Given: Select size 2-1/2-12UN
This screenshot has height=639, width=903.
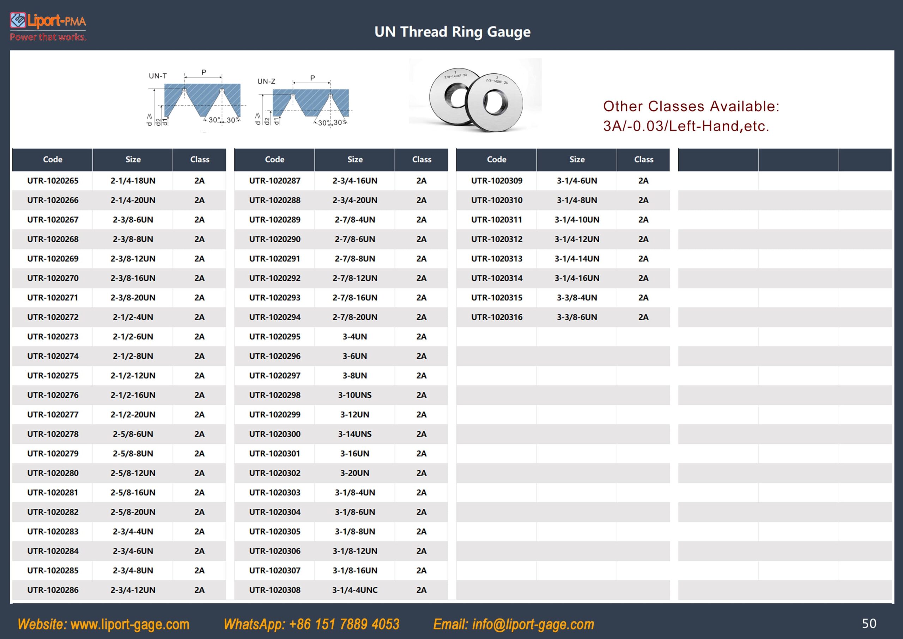Looking at the screenshot, I should point(133,376).
